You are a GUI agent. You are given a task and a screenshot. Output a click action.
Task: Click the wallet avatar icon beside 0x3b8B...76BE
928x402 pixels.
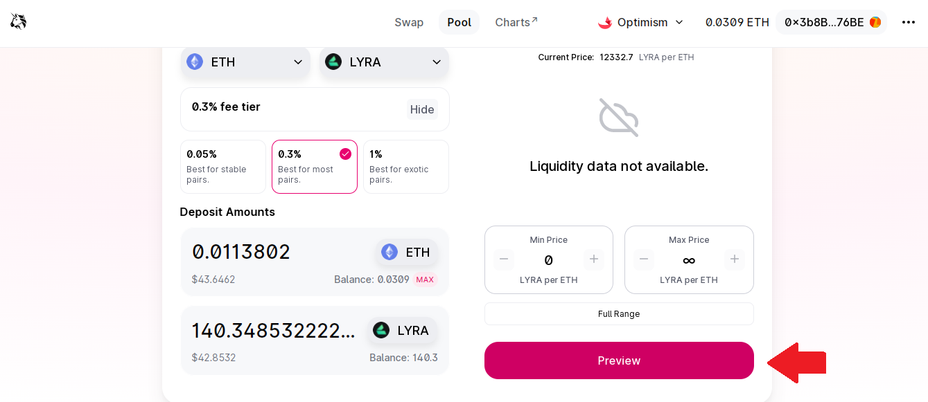875,22
